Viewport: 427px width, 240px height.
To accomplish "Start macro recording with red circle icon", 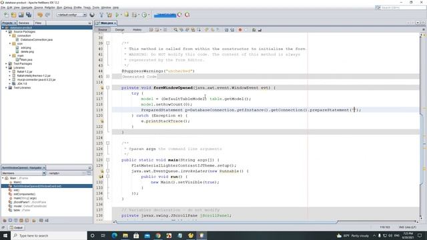I will (240, 29).
